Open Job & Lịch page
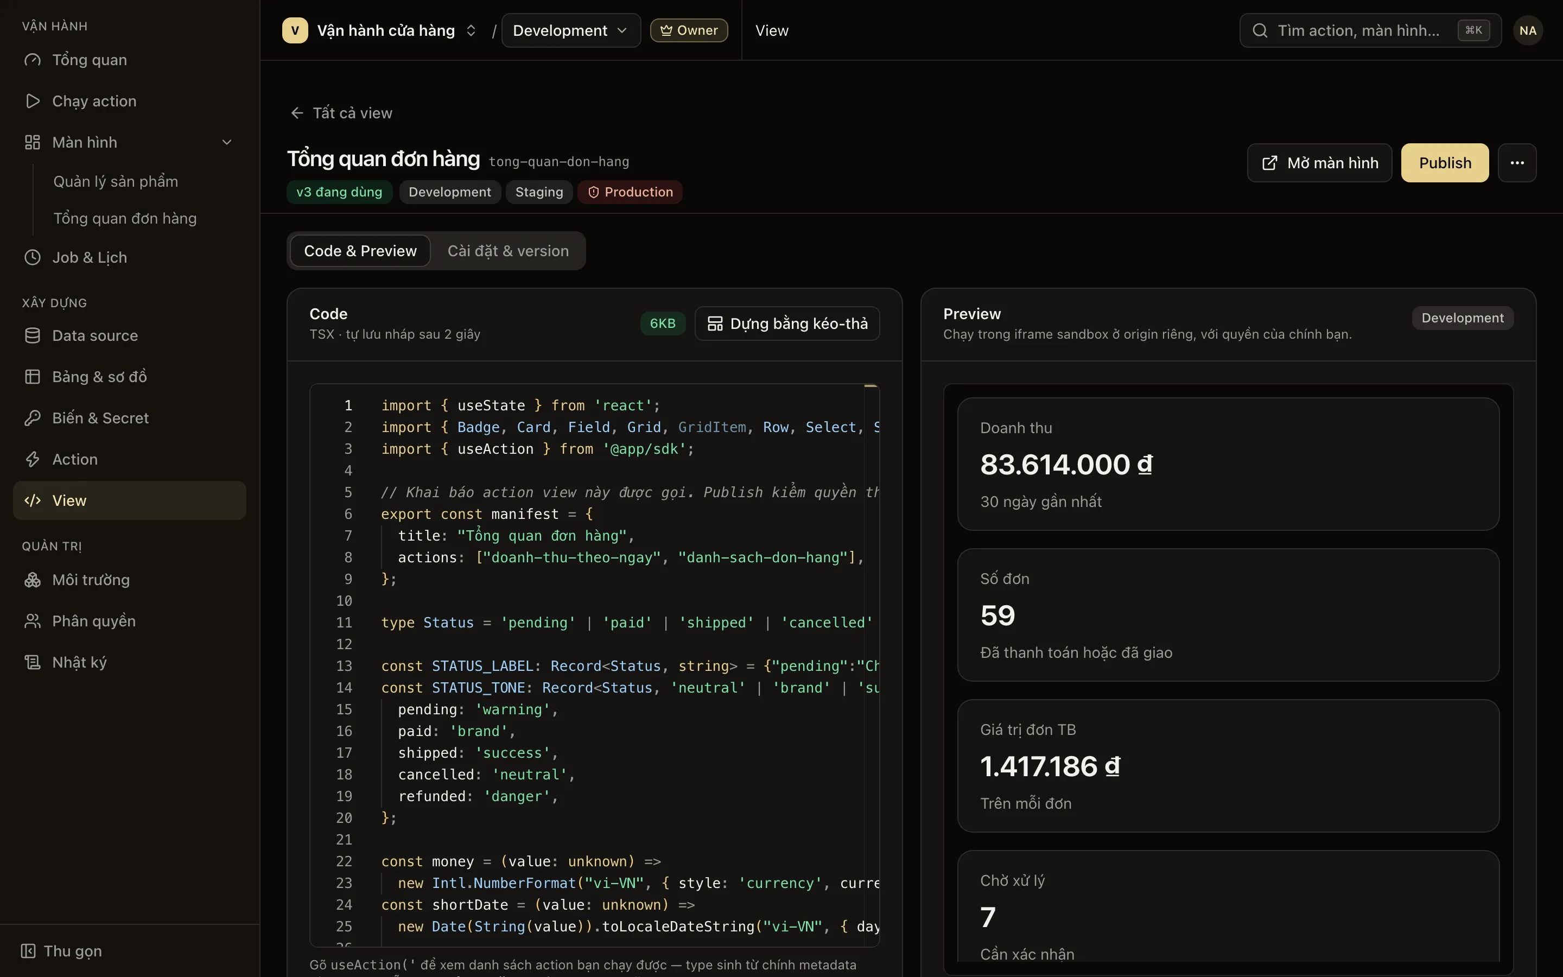The image size is (1563, 977). click(129, 257)
